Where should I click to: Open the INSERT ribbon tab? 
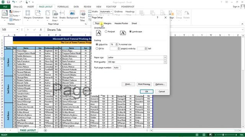coord(31,7)
